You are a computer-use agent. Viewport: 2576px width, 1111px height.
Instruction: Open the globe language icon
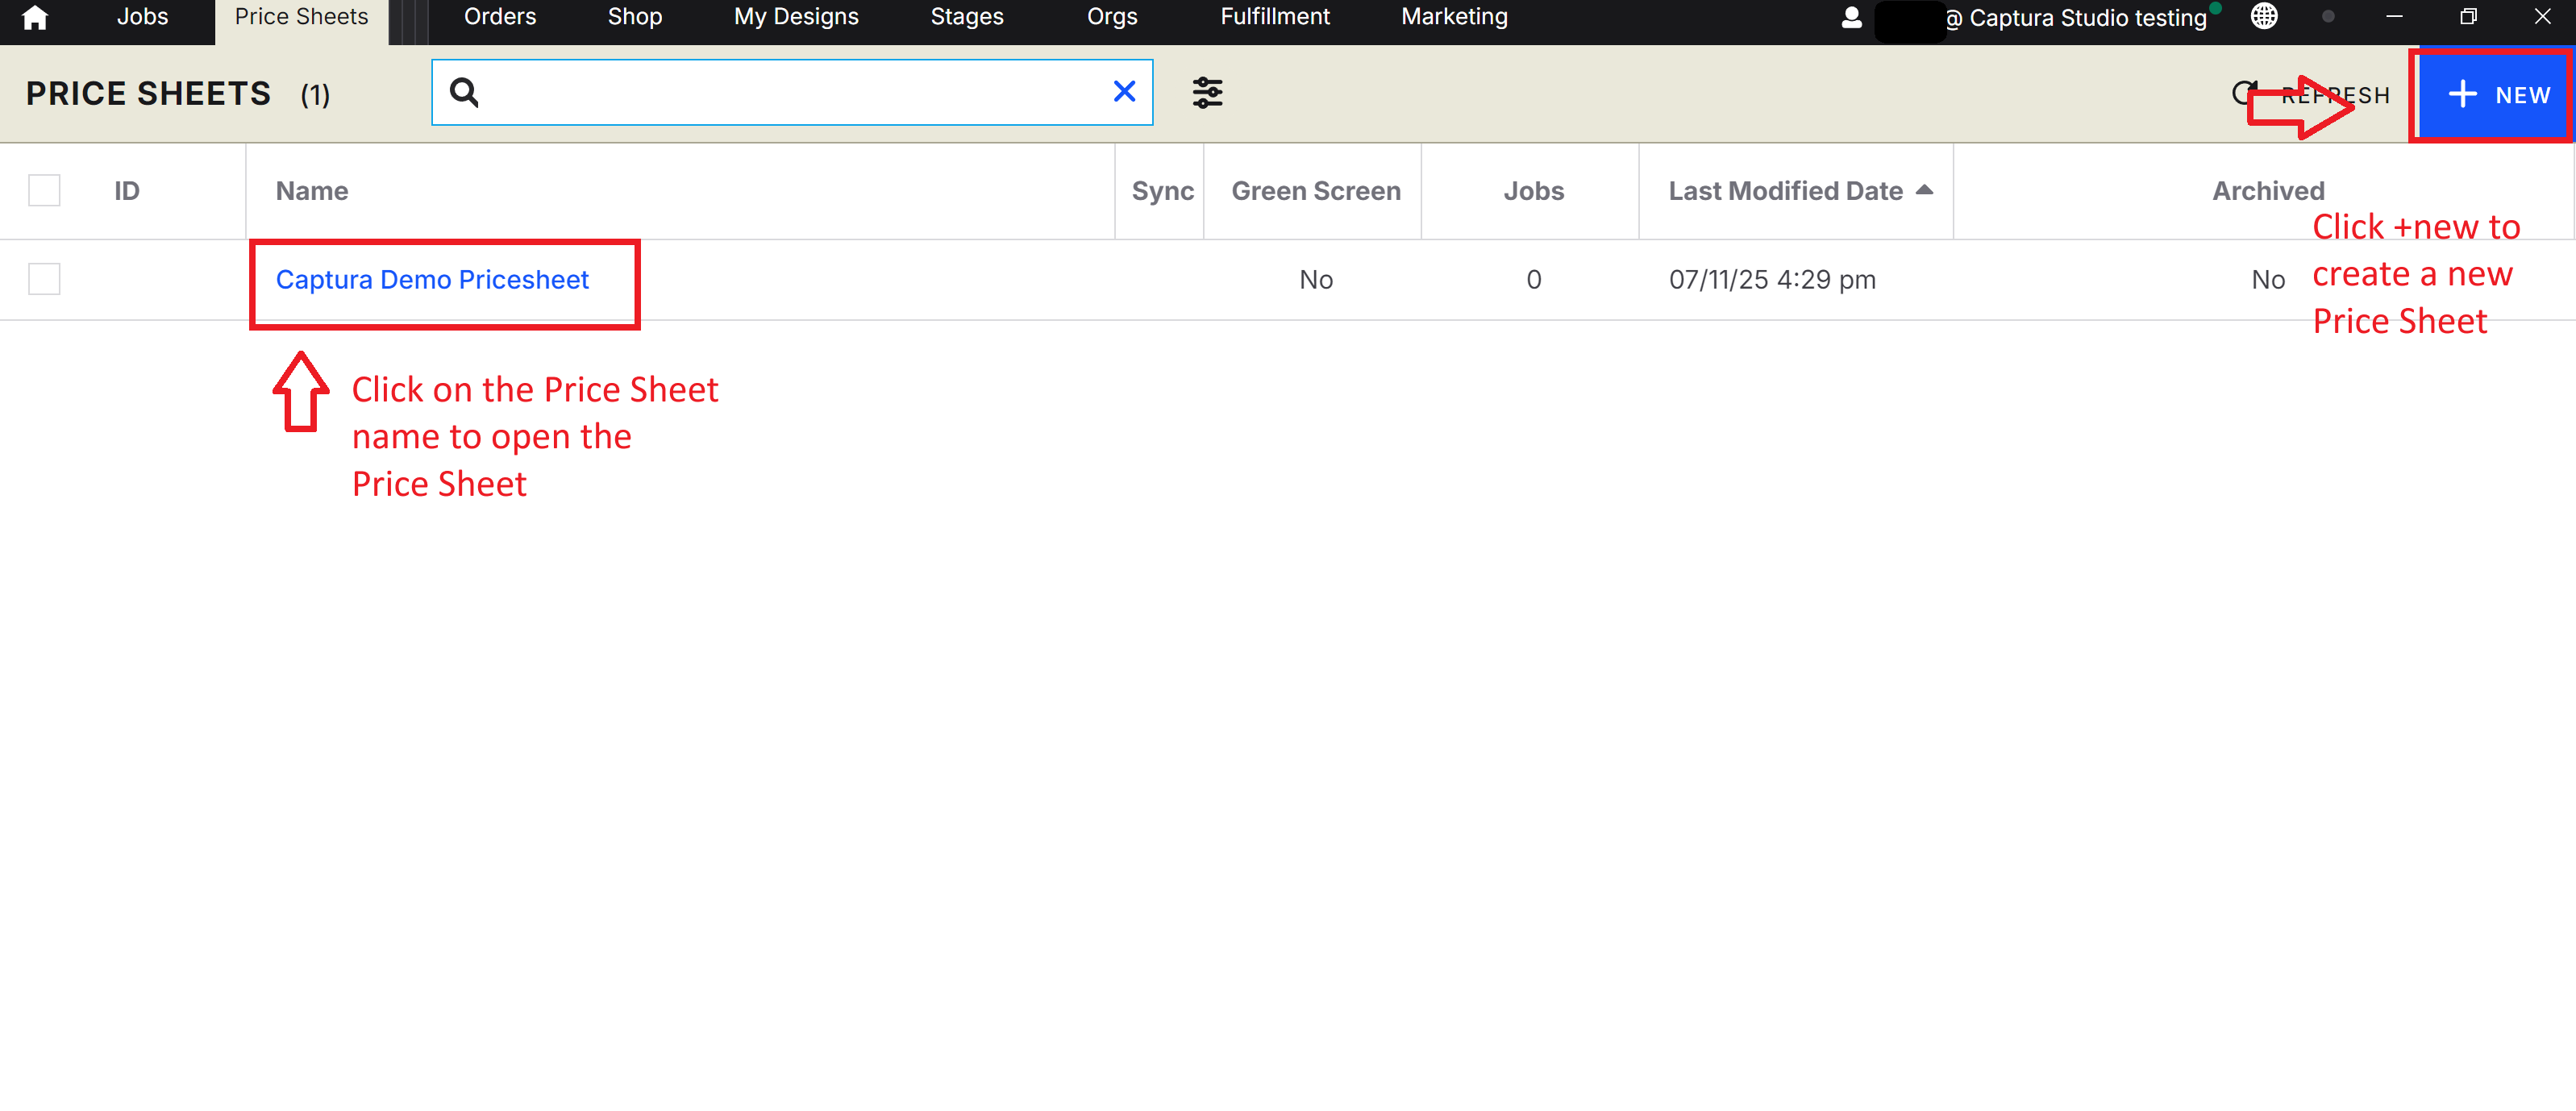pos(2264,16)
